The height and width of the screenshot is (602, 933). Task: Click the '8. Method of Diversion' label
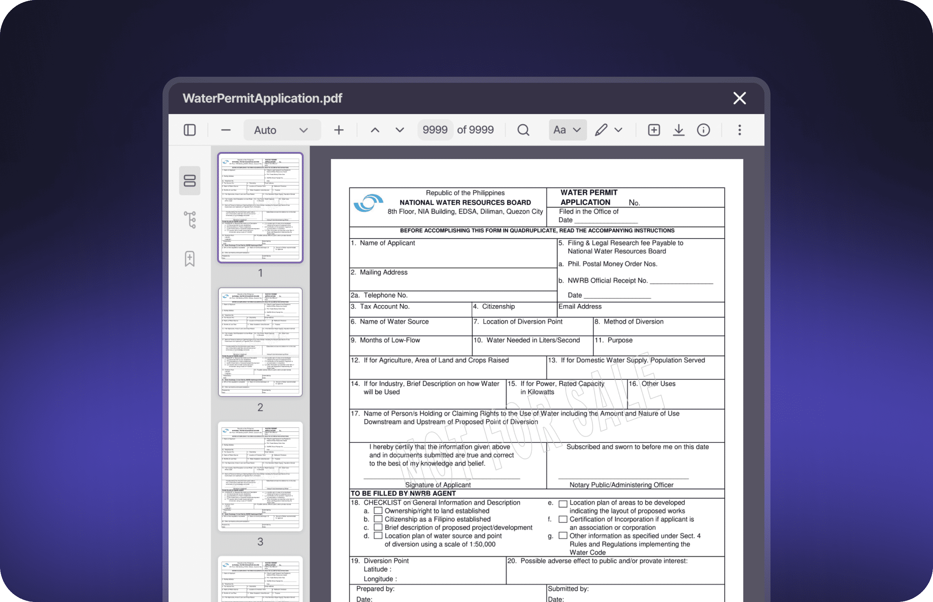pyautogui.click(x=629, y=321)
